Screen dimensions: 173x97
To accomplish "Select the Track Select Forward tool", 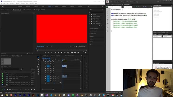I will [38, 60].
